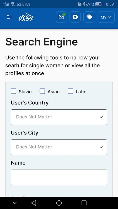Check the Asian checkbox
This screenshot has height=209, width=118.
[42, 91]
